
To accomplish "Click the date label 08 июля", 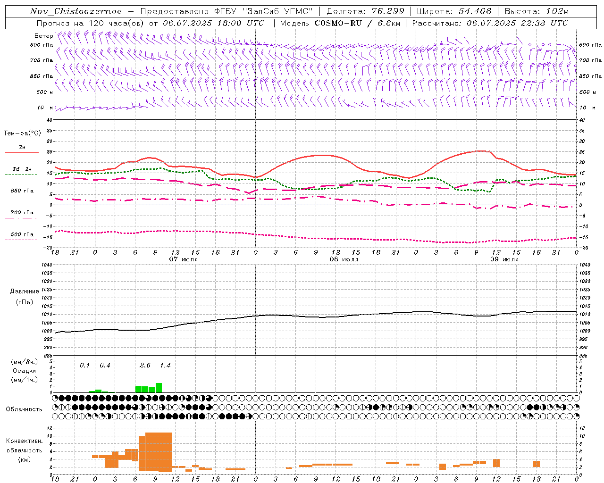I will pos(344,259).
